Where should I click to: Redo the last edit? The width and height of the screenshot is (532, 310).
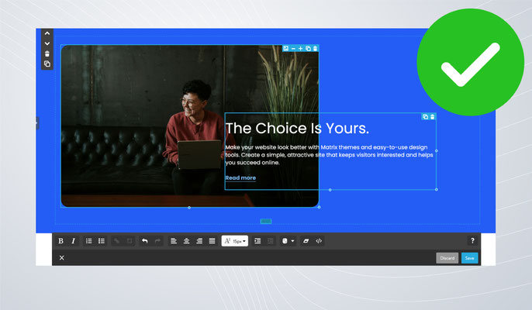(x=157, y=241)
